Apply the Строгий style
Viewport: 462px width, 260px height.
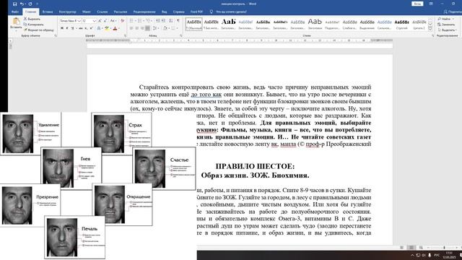pyautogui.click(x=402, y=24)
